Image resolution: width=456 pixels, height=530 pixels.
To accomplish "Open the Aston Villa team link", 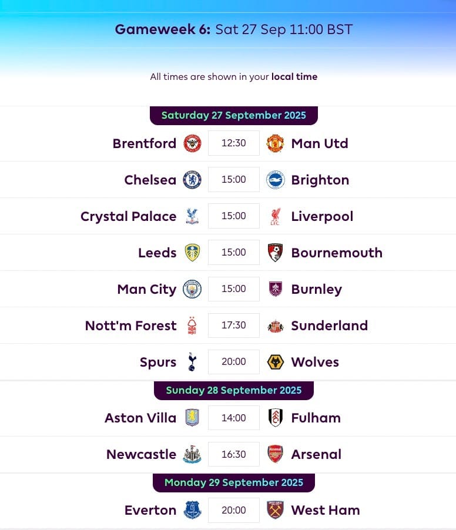I will pos(140,418).
